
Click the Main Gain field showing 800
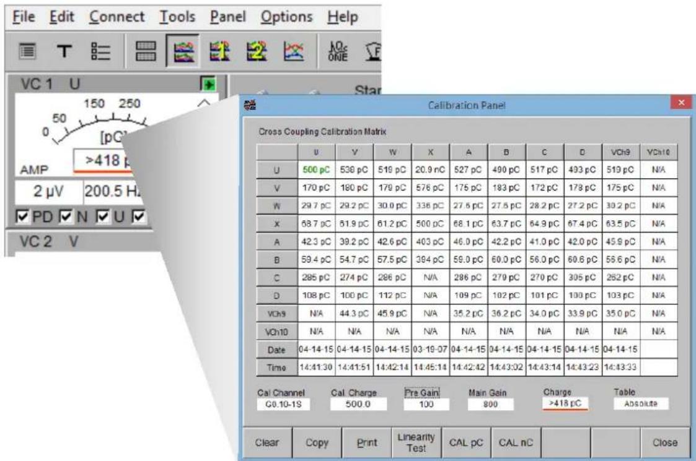pyautogui.click(x=490, y=404)
